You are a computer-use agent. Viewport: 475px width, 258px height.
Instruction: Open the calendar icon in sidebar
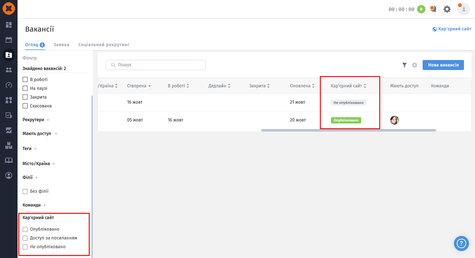(x=9, y=40)
